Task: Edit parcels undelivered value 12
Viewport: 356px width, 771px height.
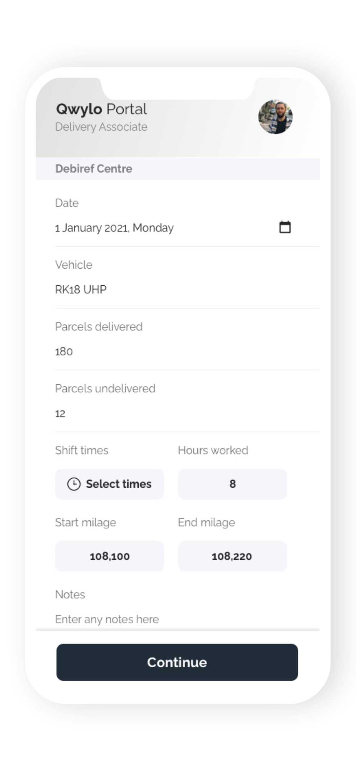Action: [60, 414]
